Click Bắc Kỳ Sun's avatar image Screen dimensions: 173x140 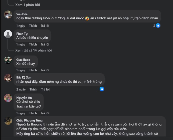[x=8, y=78]
